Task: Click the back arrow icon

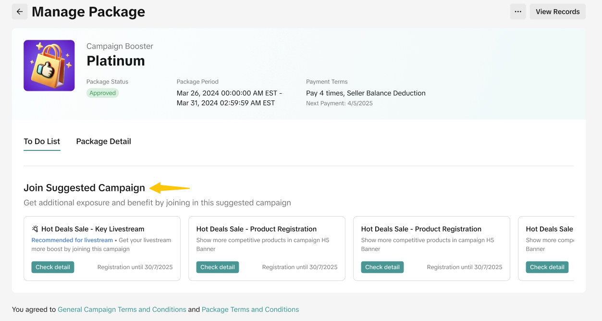Action: [20, 12]
